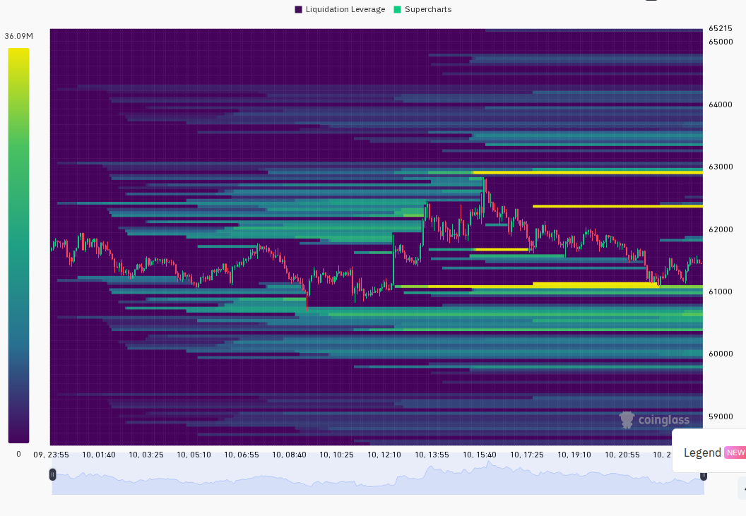Click the pink NEW badge
This screenshot has height=516, width=746.
735,452
